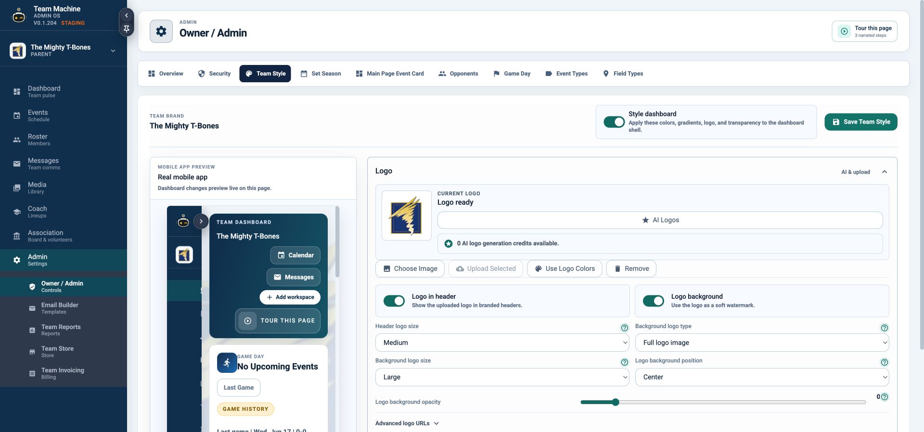Click help icon for Logo background opacity
The image size is (924, 432).
pyautogui.click(x=885, y=397)
